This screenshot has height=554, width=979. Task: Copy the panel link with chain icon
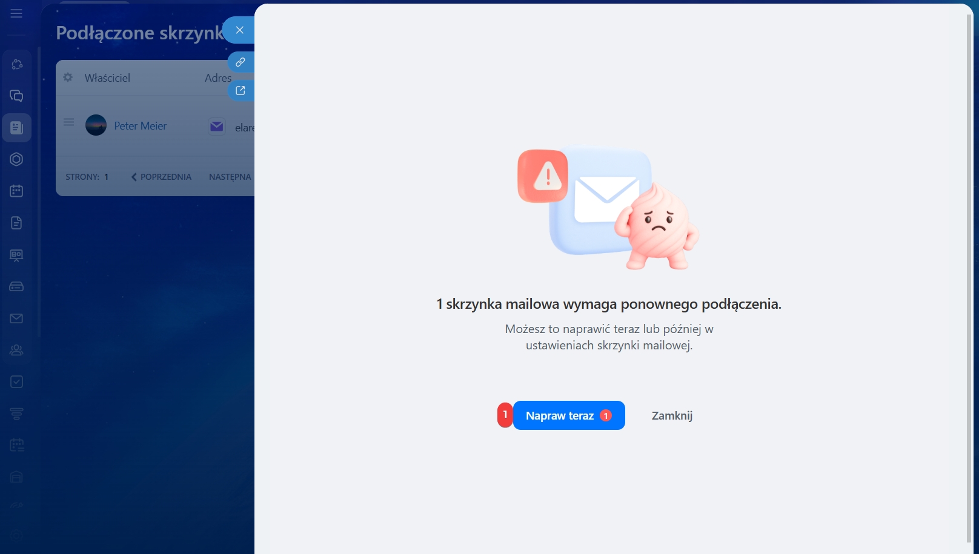click(x=241, y=62)
